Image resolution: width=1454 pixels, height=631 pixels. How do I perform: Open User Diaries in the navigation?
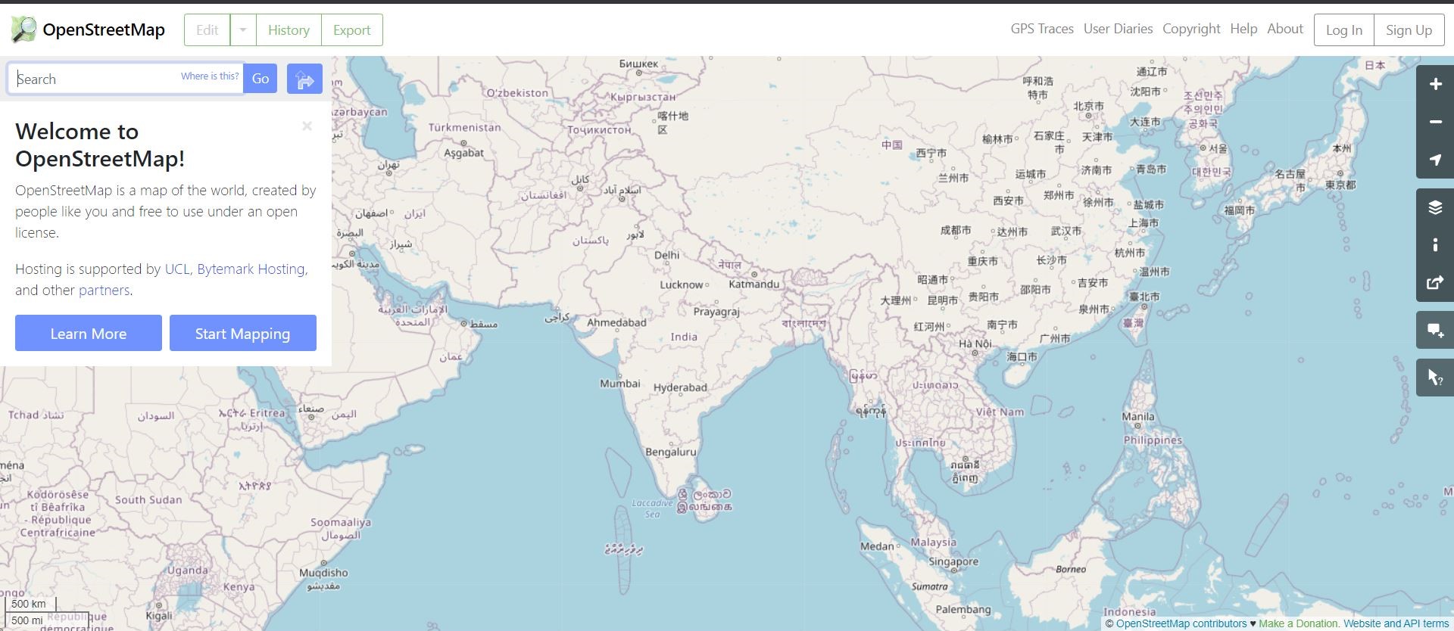tap(1118, 29)
